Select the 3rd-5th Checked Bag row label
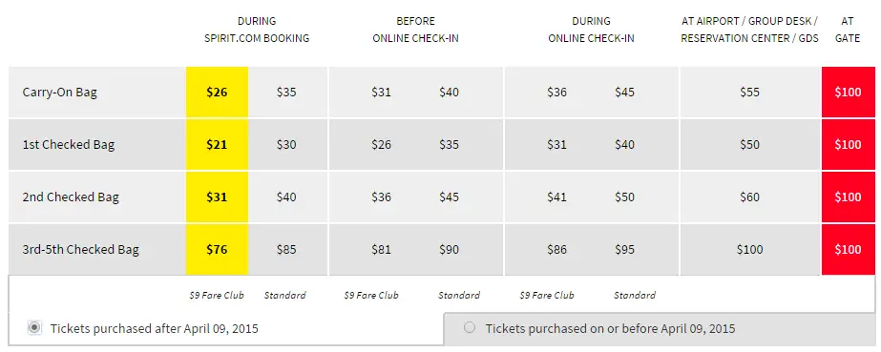Image resolution: width=881 pixels, height=352 pixels. click(x=80, y=249)
